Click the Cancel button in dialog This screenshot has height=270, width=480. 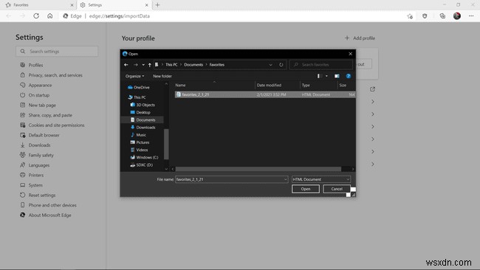(337, 189)
